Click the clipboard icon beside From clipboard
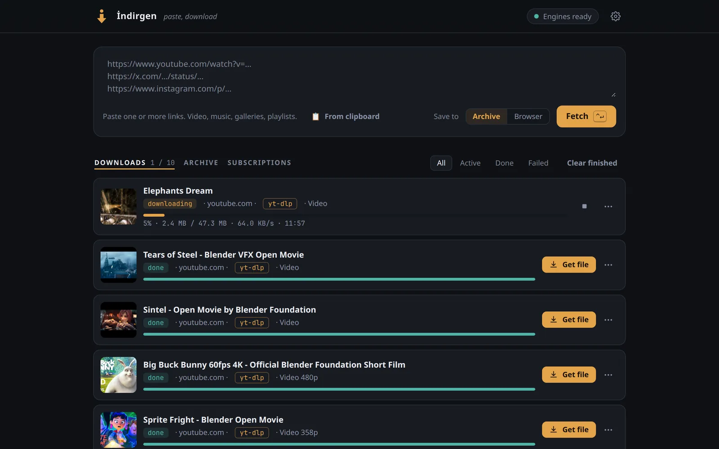719x449 pixels. point(315,116)
